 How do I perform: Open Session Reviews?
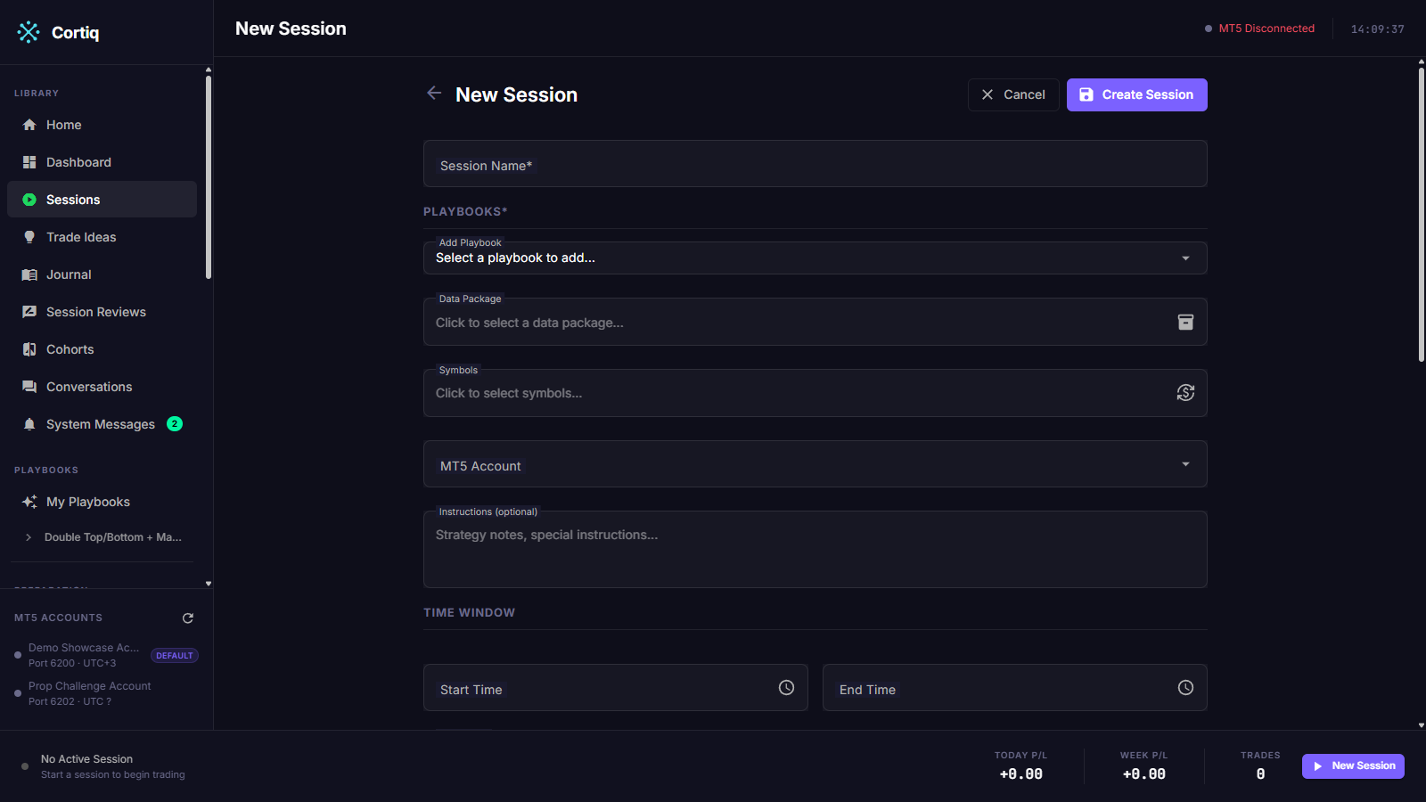click(102, 312)
